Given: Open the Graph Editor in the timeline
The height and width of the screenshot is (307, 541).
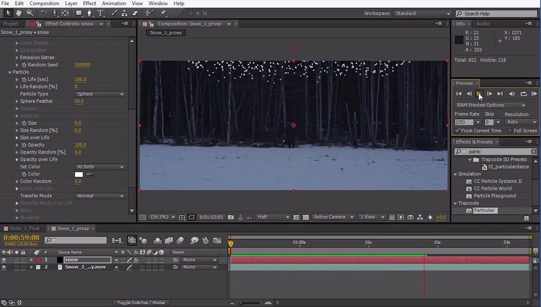Looking at the screenshot, I should click(x=216, y=240).
